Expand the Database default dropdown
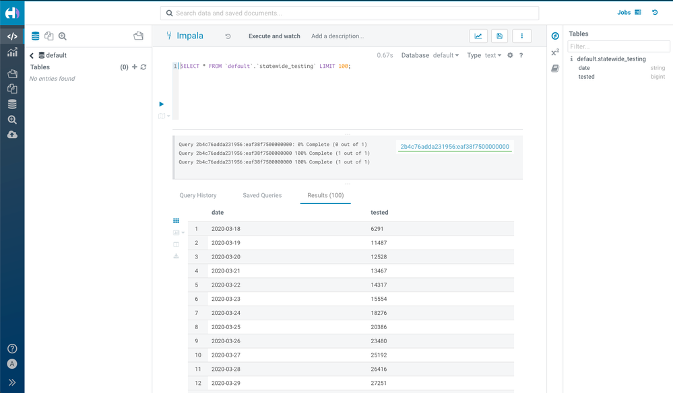The height and width of the screenshot is (393, 673). [x=446, y=55]
